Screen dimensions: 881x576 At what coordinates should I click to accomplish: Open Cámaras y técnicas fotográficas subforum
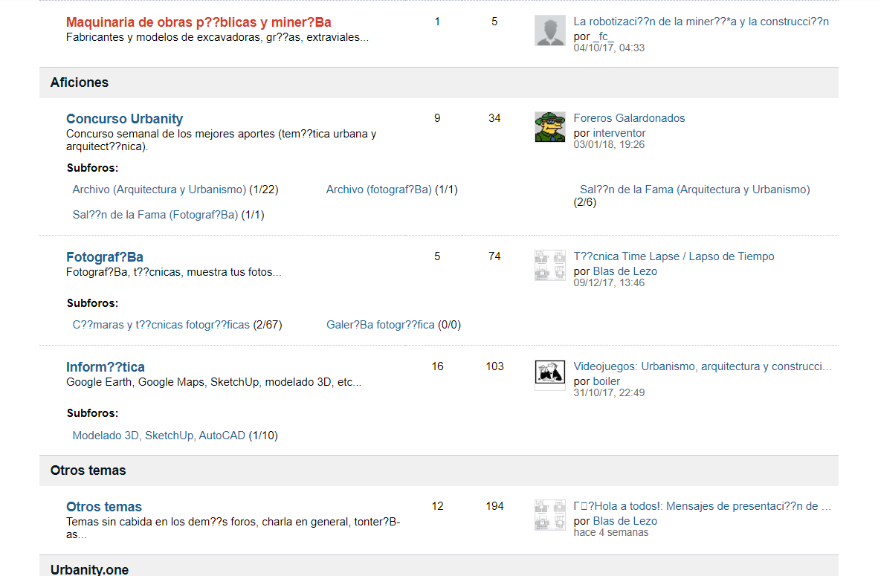click(161, 325)
